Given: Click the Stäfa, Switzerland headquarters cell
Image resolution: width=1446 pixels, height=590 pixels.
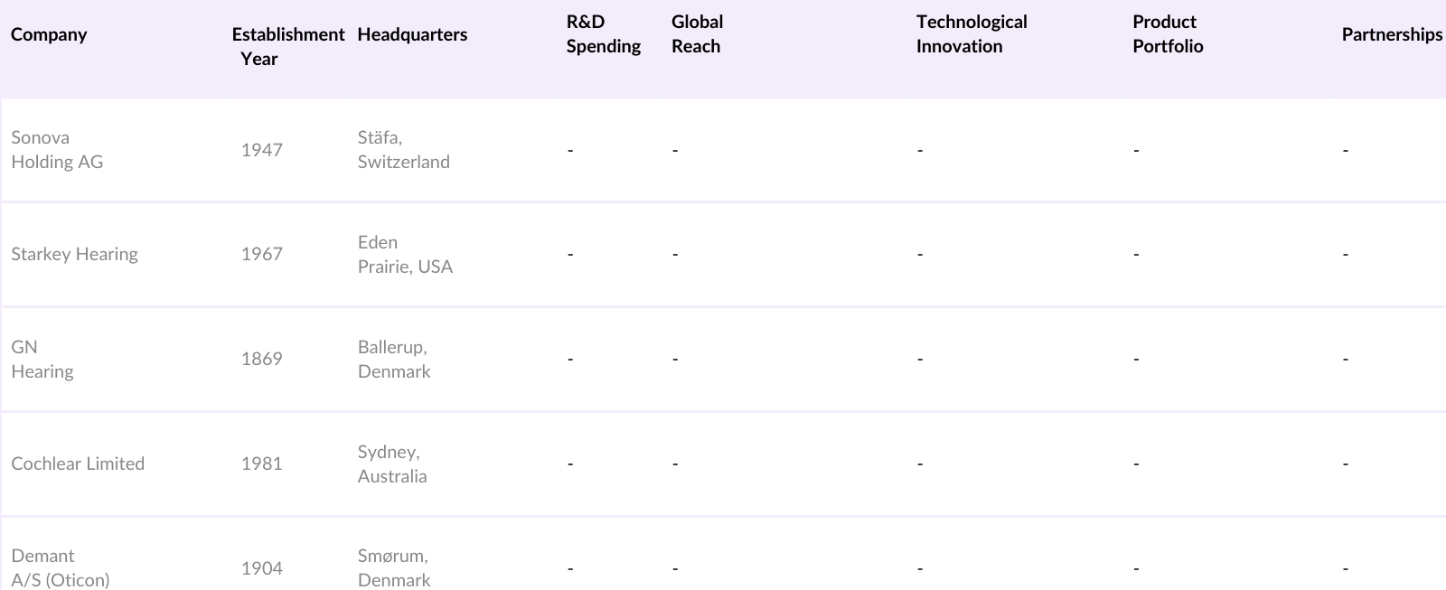Looking at the screenshot, I should [403, 150].
